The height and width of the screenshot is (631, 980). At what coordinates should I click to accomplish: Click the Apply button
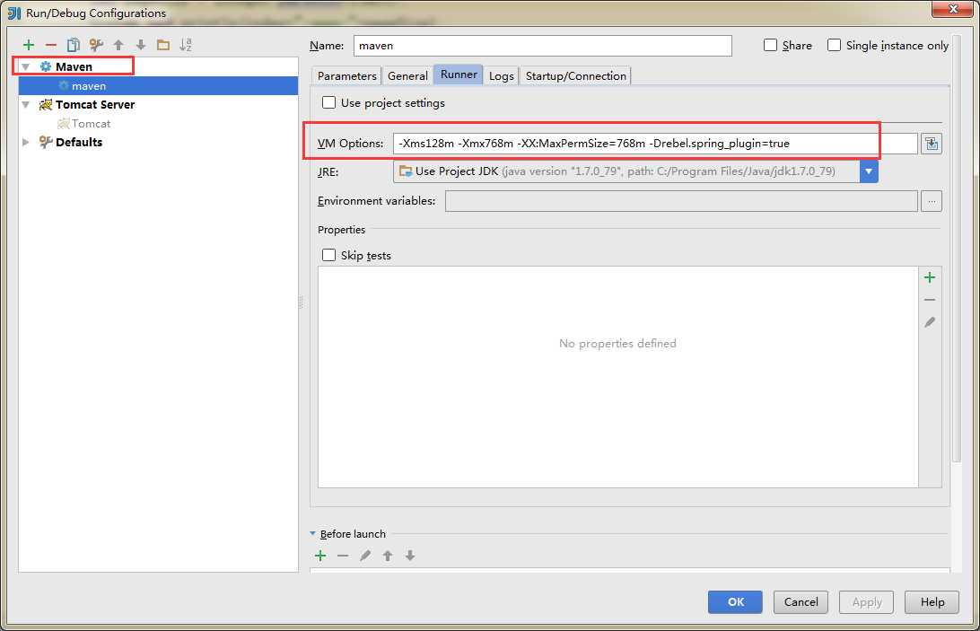tap(866, 601)
